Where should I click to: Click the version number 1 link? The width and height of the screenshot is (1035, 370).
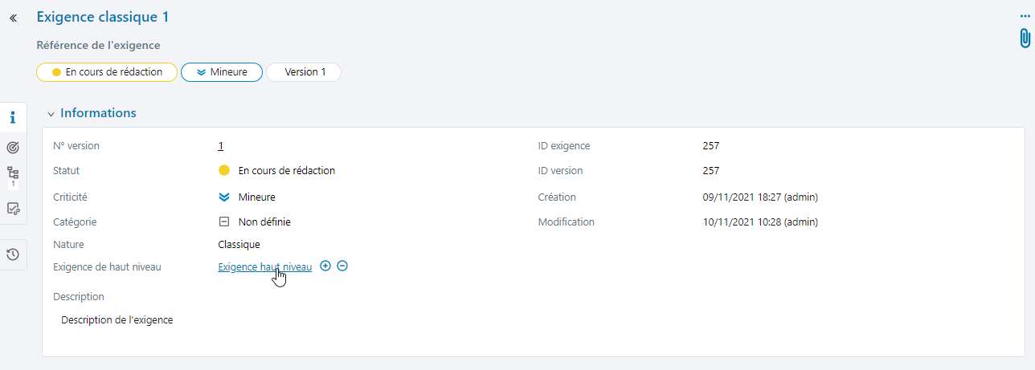(x=220, y=146)
